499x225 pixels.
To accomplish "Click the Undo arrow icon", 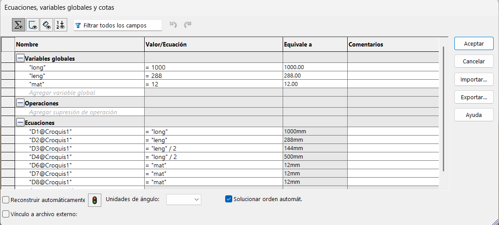I will pyautogui.click(x=173, y=25).
